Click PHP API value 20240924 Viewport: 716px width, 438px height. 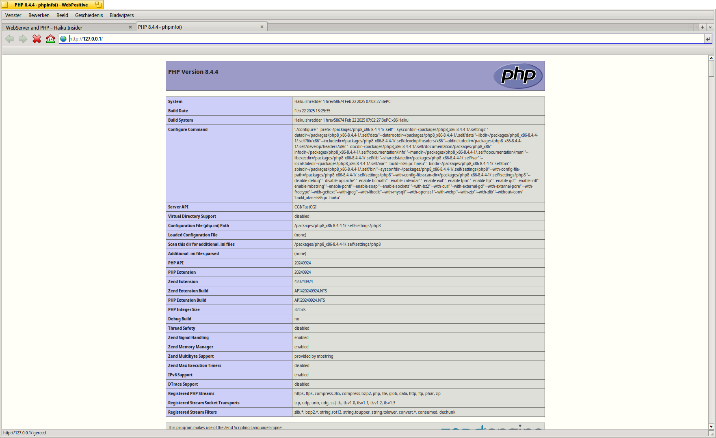(x=303, y=263)
